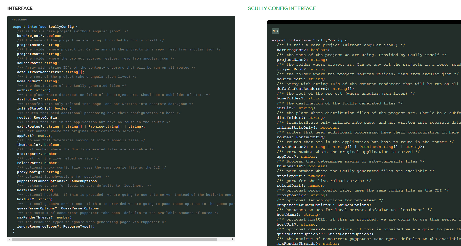Click the SCULLY CONFIG INTERFACE heading

pyautogui.click(x=282, y=8)
